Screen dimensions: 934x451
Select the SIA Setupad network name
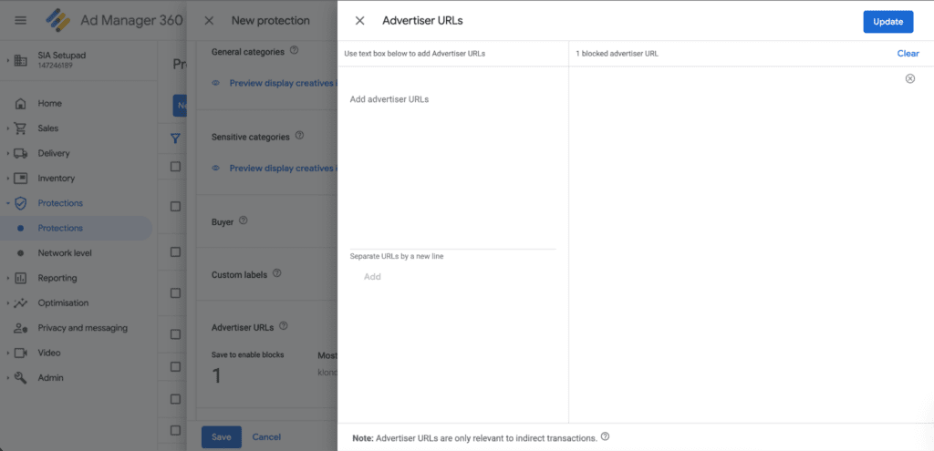[x=62, y=56]
